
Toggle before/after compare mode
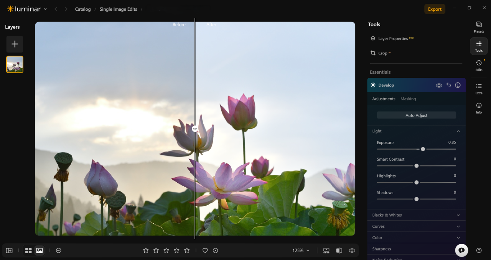point(339,250)
